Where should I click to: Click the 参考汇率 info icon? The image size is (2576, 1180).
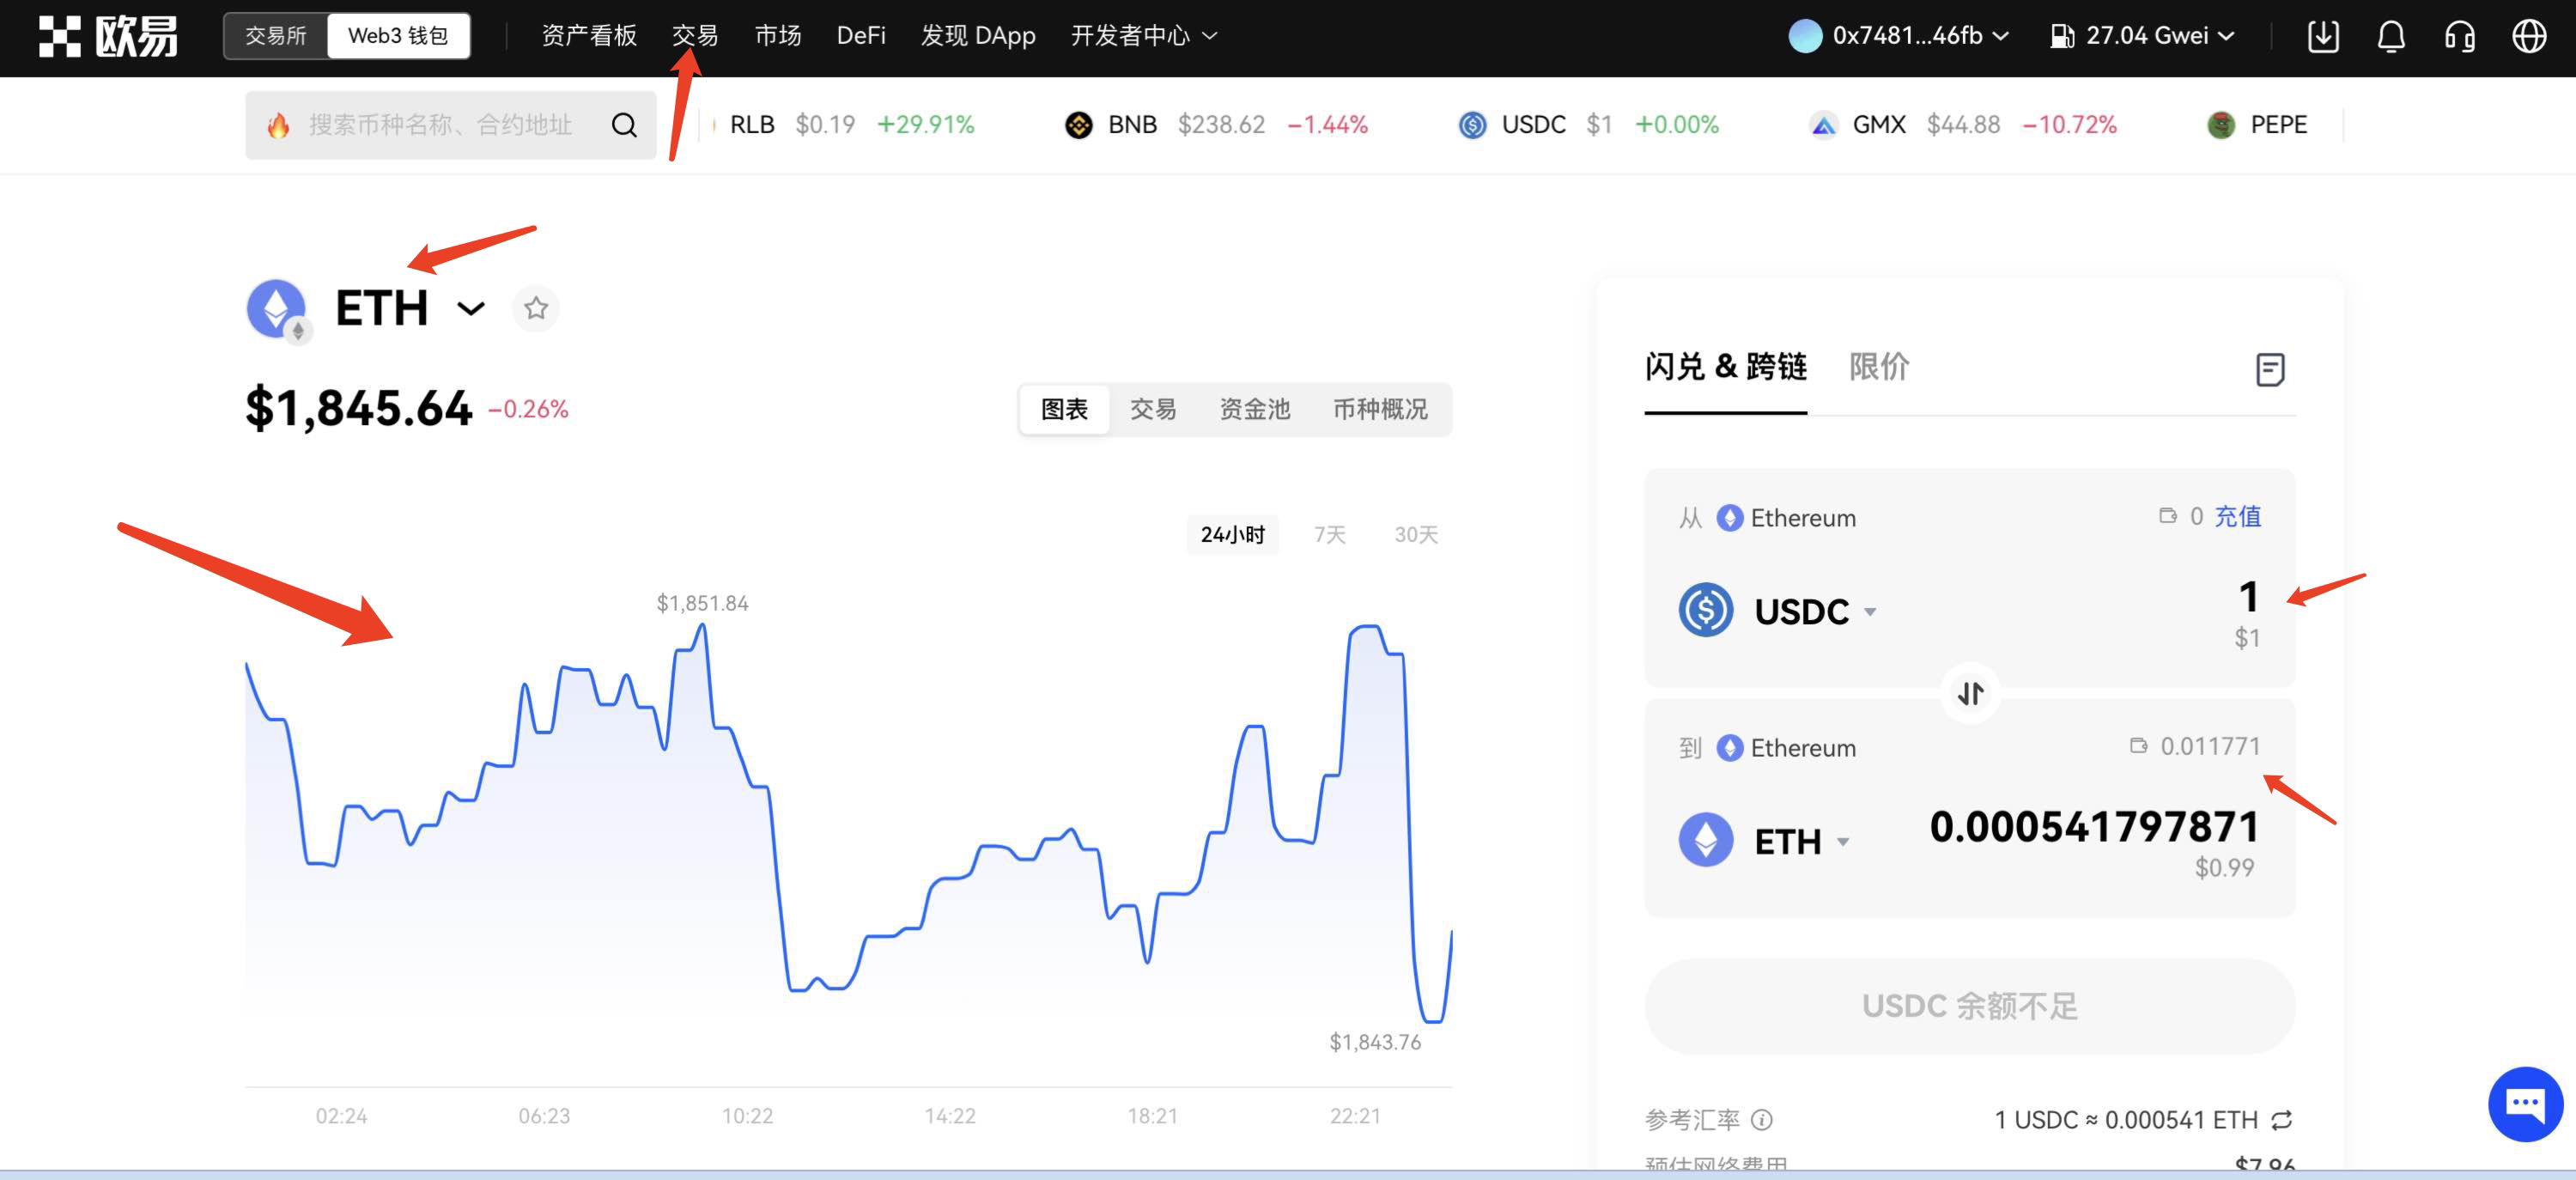point(1762,1120)
